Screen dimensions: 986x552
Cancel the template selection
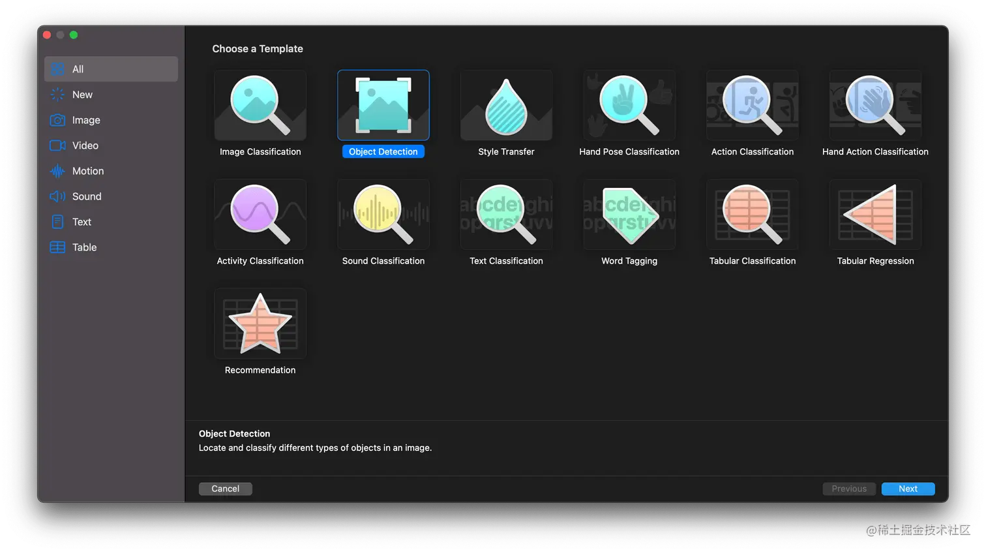(x=225, y=488)
